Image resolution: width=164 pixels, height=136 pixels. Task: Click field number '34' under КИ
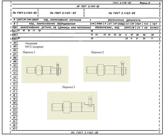(x=144, y=39)
